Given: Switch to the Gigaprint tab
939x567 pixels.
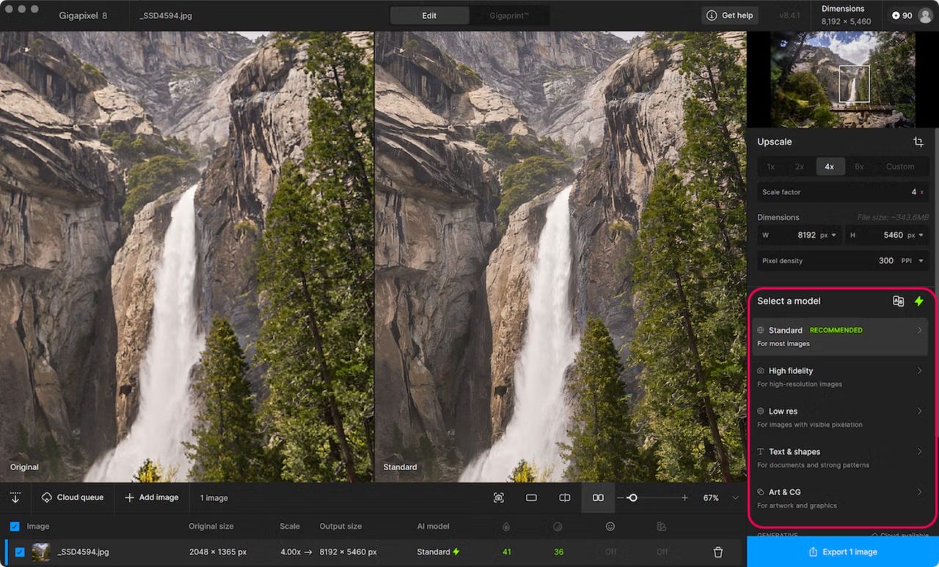Looking at the screenshot, I should coord(509,15).
